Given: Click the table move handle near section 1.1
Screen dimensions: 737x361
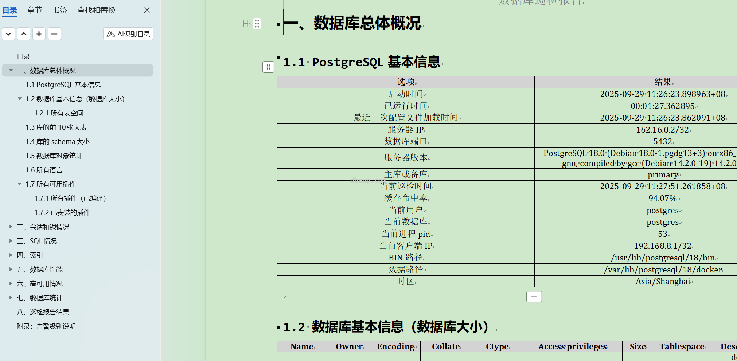Looking at the screenshot, I should 268,67.
